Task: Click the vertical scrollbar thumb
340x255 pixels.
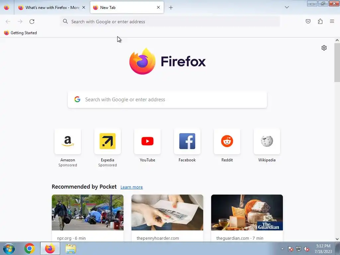Action: pos(337,62)
